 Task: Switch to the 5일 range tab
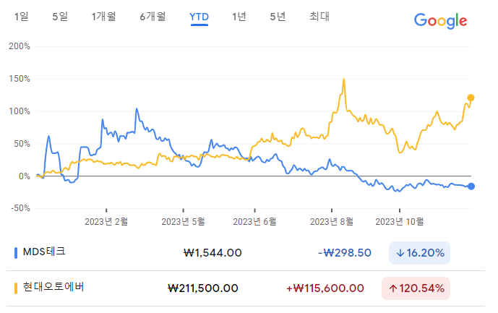tap(60, 17)
